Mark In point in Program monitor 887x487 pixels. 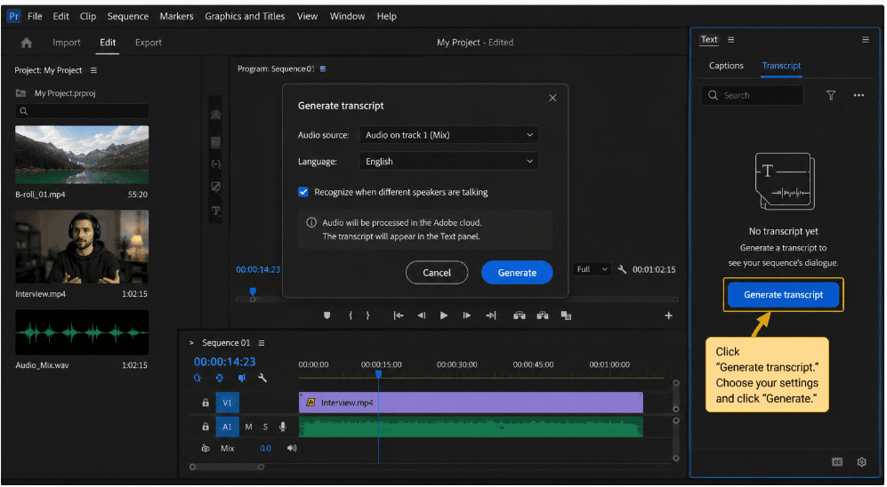(351, 315)
